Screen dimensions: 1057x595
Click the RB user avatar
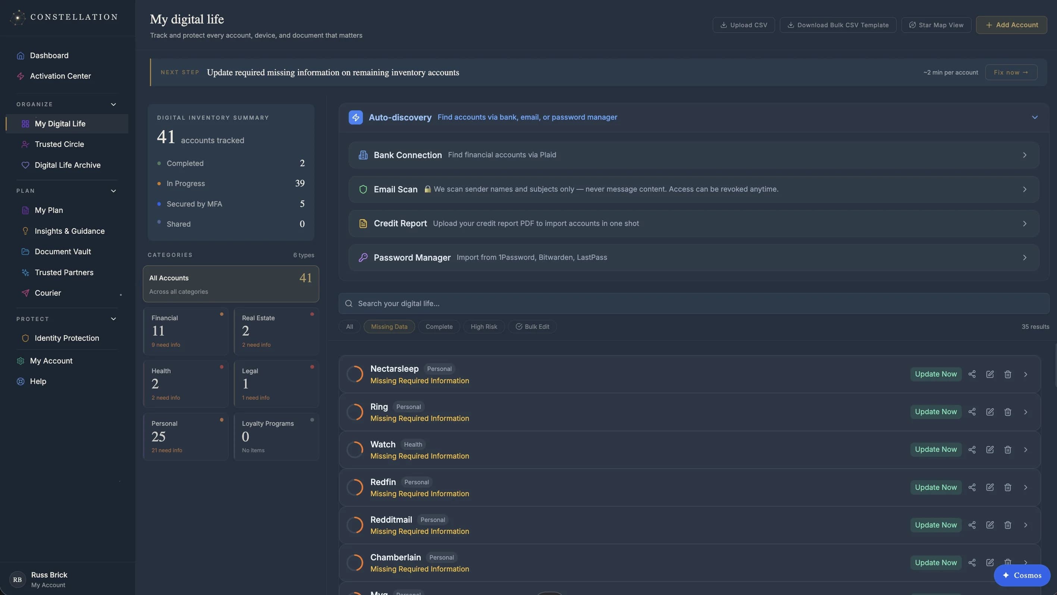click(17, 579)
